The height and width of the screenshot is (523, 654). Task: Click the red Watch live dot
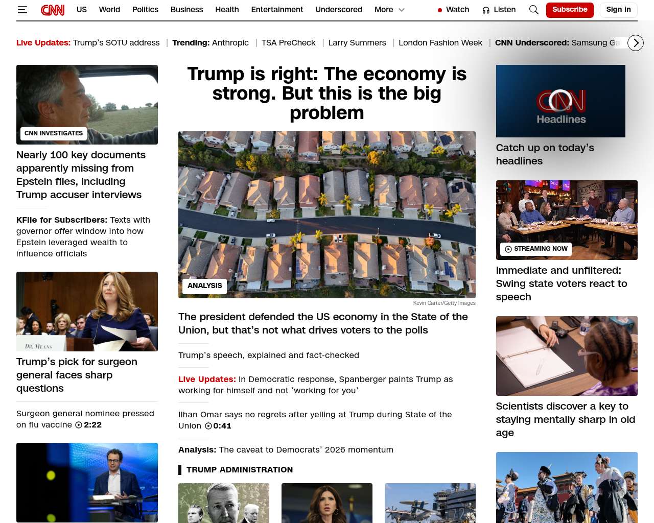[440, 10]
